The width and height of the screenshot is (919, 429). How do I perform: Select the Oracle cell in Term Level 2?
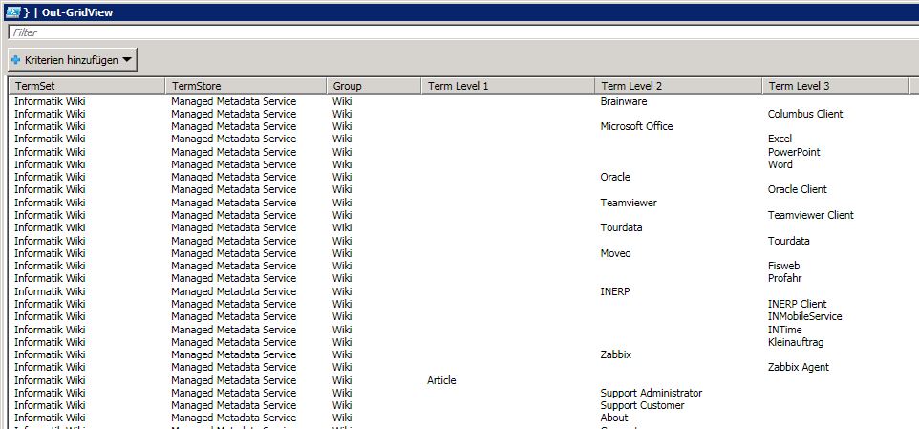pos(615,177)
